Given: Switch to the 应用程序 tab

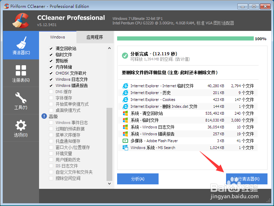Looking at the screenshot, I should [95, 37].
